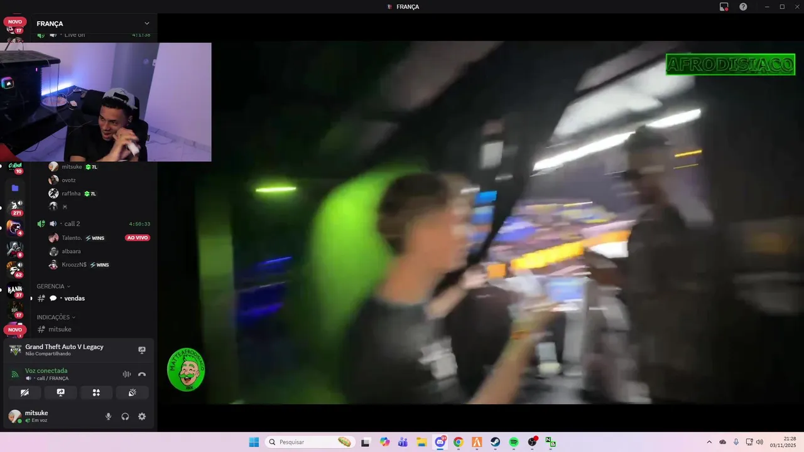Image resolution: width=804 pixels, height=452 pixels.
Task: Open the clock and date 21:28
Action: tap(783, 442)
